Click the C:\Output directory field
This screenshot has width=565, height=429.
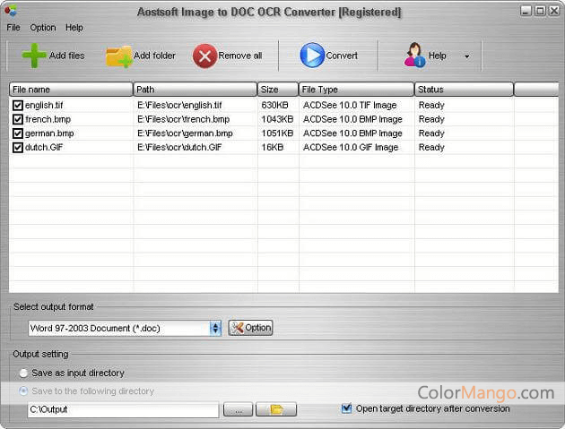click(x=123, y=409)
